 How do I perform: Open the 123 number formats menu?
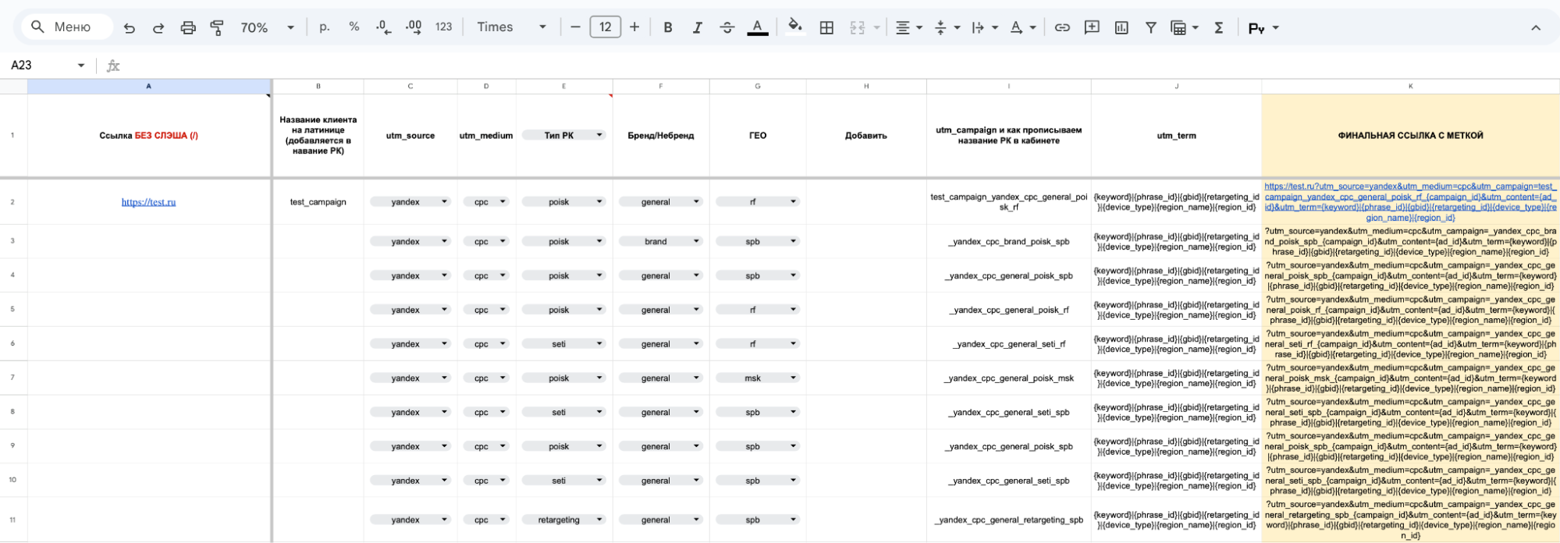tap(443, 27)
